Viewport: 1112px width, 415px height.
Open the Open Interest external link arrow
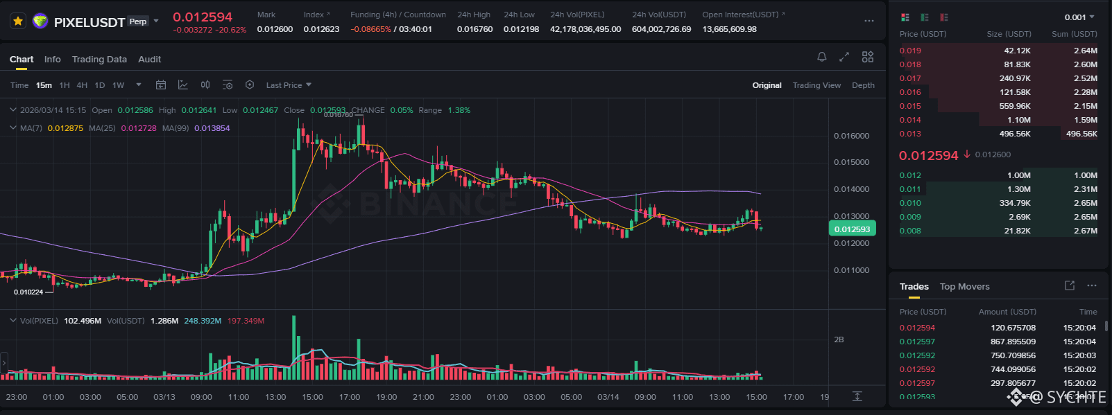(782, 14)
